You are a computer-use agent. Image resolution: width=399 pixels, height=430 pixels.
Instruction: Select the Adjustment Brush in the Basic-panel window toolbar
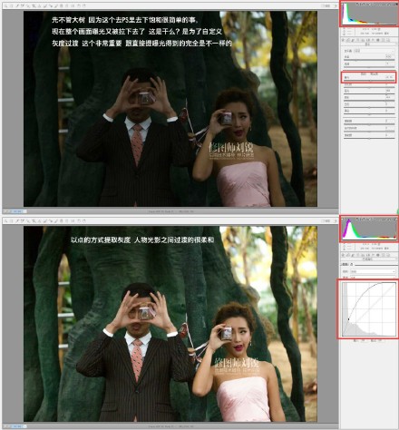click(x=56, y=5)
